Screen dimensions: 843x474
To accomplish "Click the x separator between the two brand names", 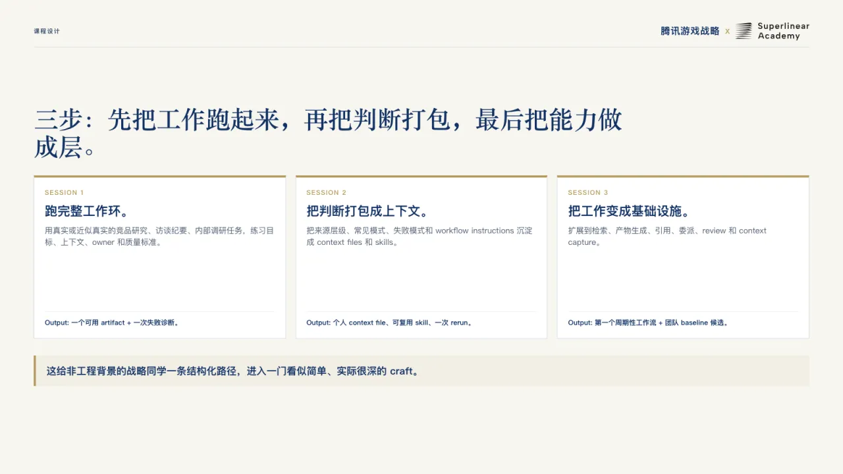I will (x=727, y=31).
